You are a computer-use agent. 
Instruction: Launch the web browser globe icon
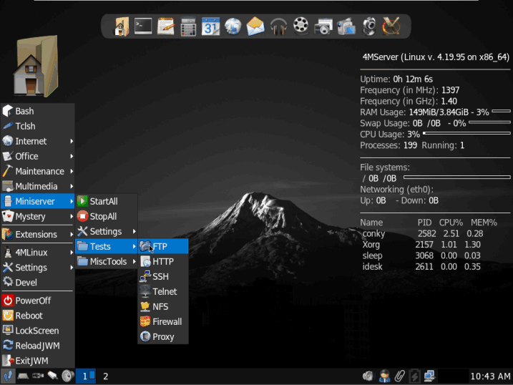(x=233, y=26)
